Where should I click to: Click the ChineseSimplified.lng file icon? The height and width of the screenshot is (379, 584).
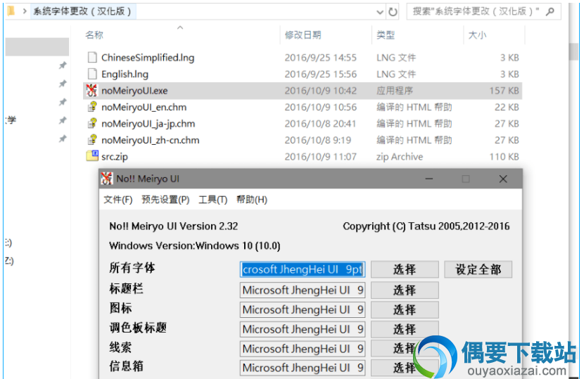coord(92,58)
